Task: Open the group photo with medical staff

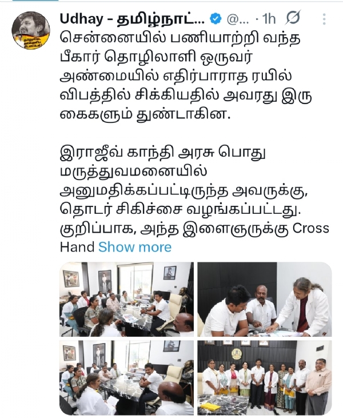Action: [x=264, y=377]
